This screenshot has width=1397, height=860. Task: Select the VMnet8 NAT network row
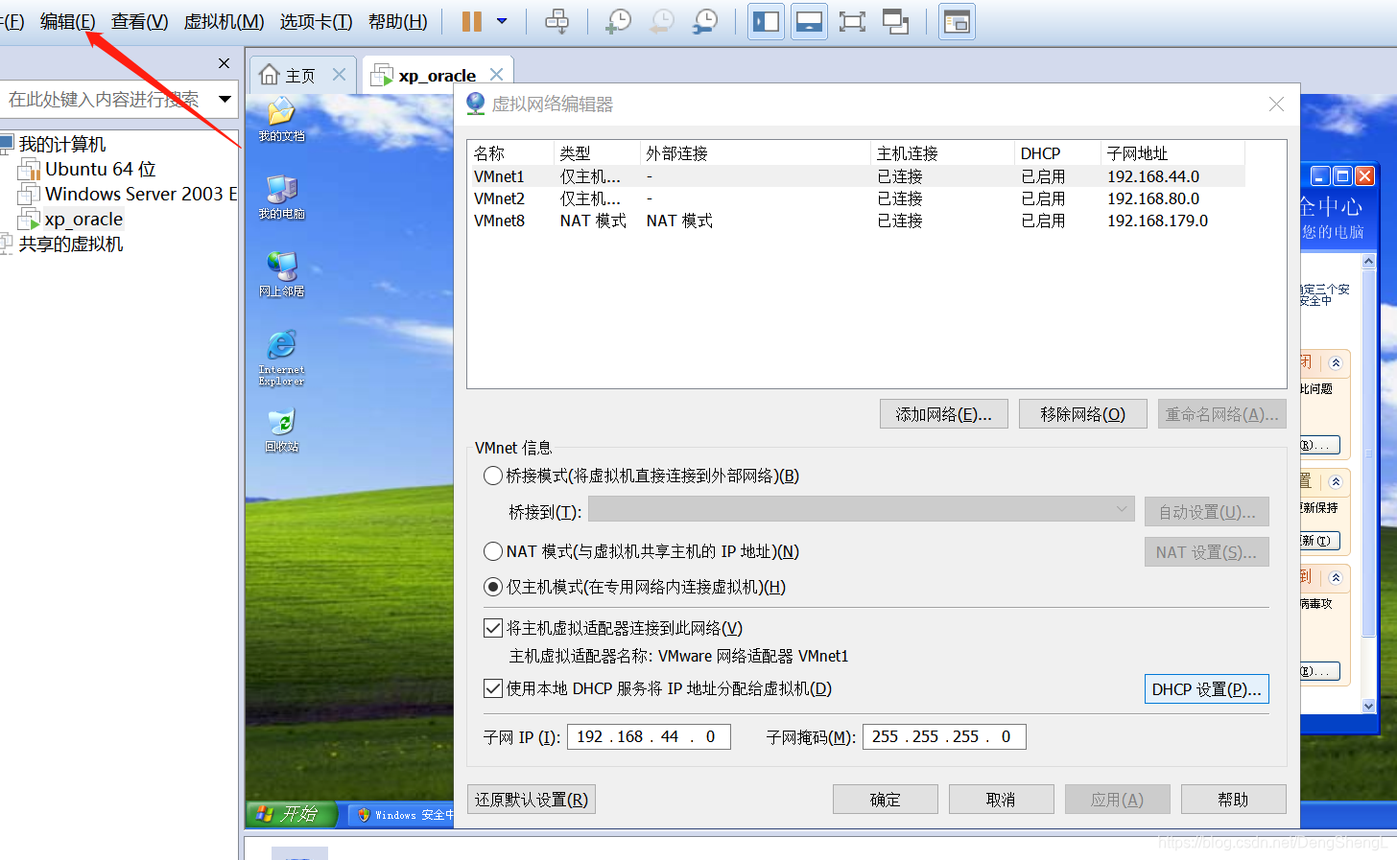pos(856,221)
